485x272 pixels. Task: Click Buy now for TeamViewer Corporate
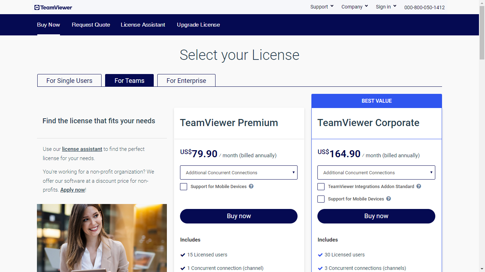pos(376,216)
